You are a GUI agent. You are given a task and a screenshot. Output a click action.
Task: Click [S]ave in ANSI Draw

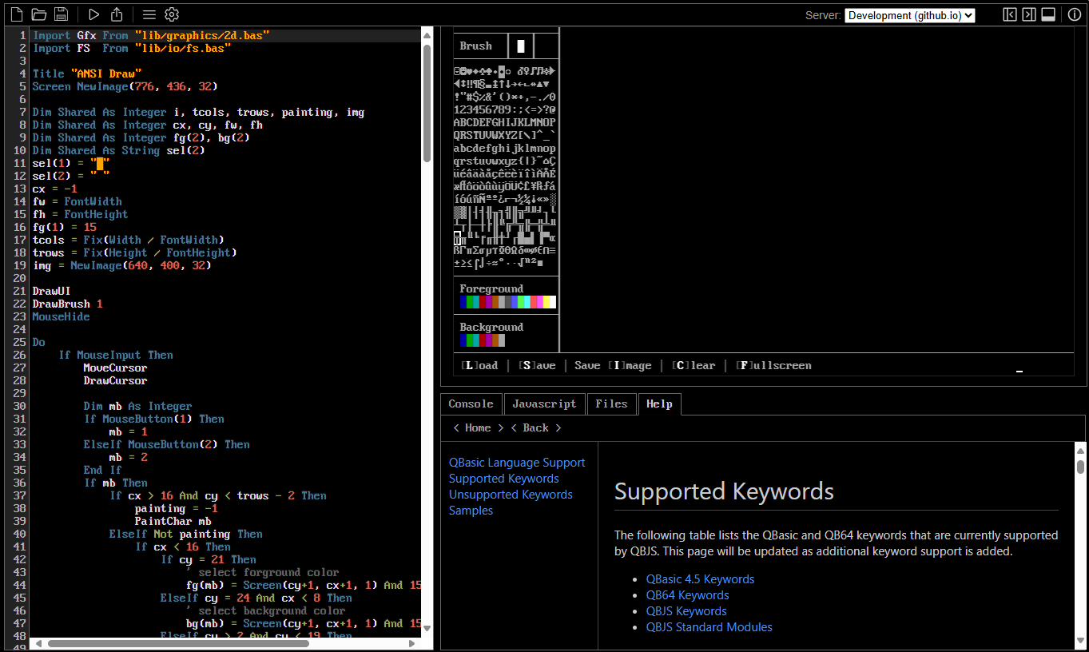537,365
